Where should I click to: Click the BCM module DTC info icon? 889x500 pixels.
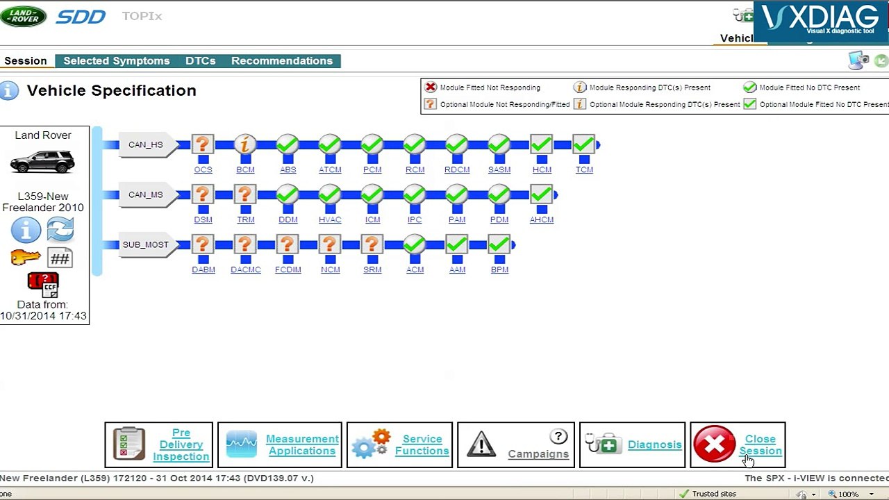click(245, 144)
